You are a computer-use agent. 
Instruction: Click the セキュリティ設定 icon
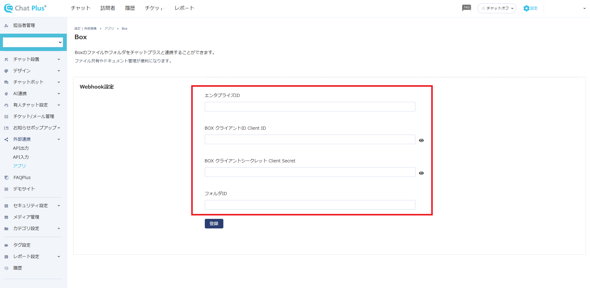click(6, 206)
